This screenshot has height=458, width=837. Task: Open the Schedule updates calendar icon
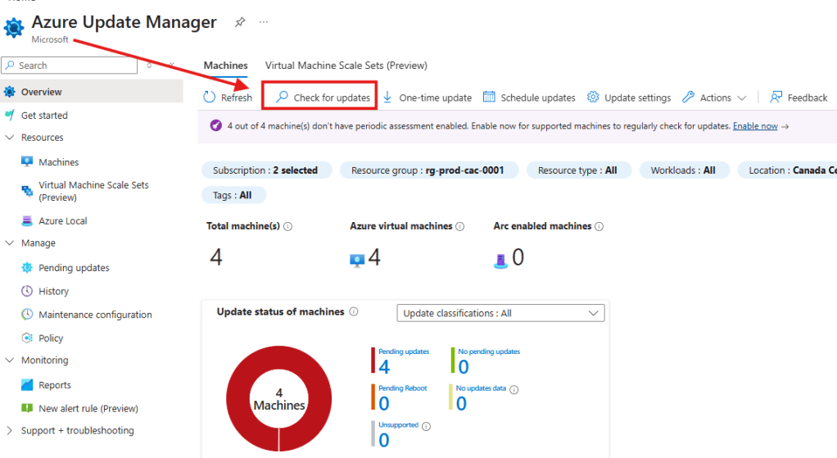coord(489,97)
